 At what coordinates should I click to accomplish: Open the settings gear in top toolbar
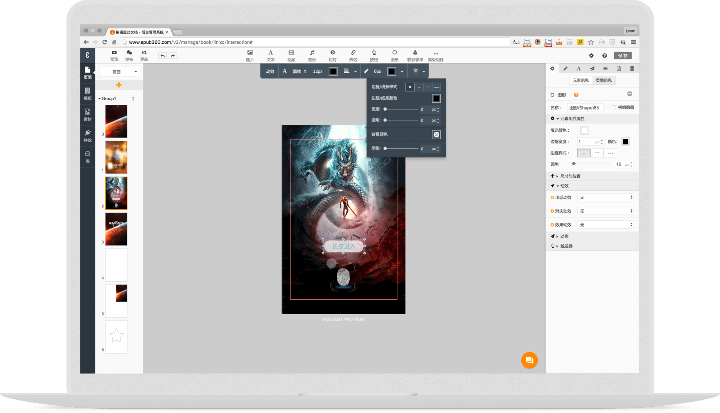pyautogui.click(x=591, y=55)
